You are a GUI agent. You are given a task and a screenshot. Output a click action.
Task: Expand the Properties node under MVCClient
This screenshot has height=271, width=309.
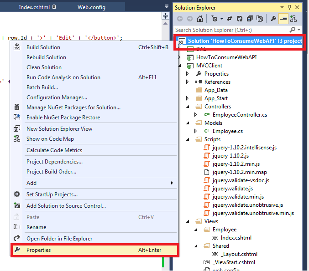click(x=188, y=74)
